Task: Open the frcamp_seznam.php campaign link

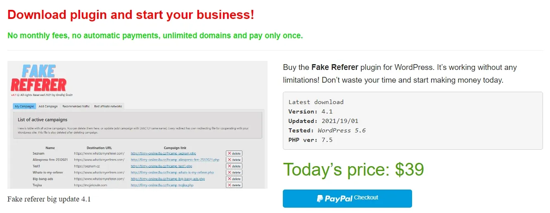Action: 164,153
